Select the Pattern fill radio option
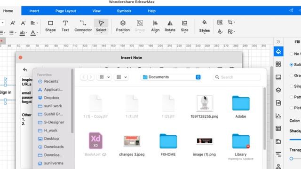301x169 pixels. coord(292,97)
